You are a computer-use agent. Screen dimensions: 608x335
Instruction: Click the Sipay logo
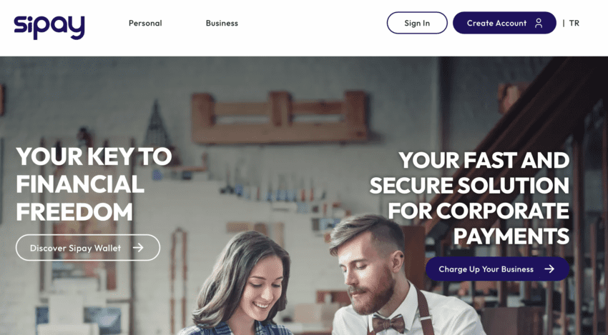coord(49,26)
